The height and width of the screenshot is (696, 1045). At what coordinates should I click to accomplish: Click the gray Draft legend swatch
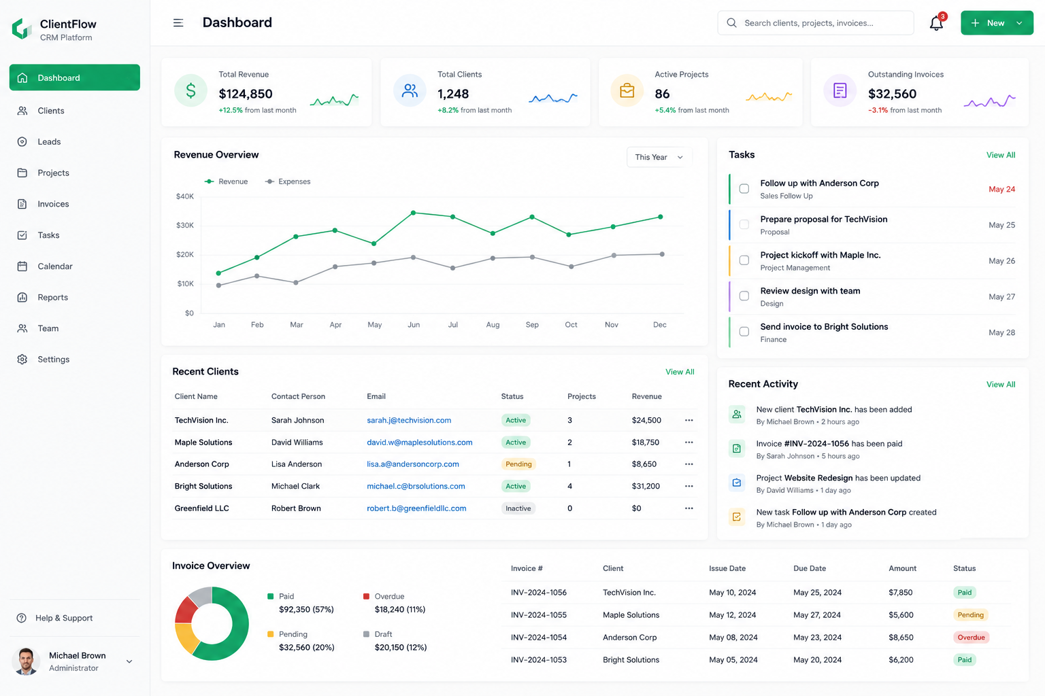pos(366,634)
